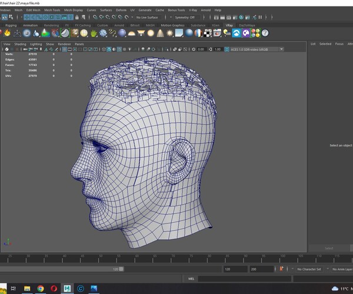Viewport: 353px width, 294px height.
Task: Switch to the Rigging shelf tab
Action: 11,25
